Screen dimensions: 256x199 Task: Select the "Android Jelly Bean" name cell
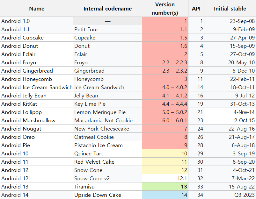(x=37, y=96)
